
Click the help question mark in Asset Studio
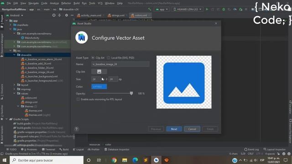pyautogui.click(x=76, y=129)
